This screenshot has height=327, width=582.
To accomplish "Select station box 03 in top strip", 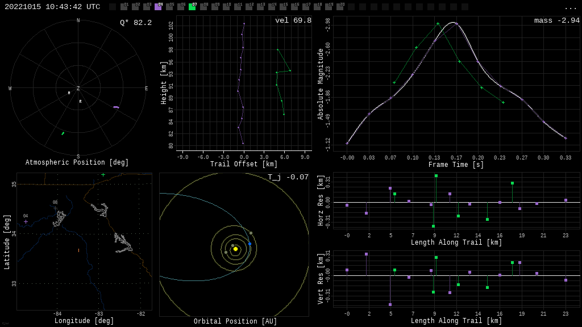I will (147, 7).
